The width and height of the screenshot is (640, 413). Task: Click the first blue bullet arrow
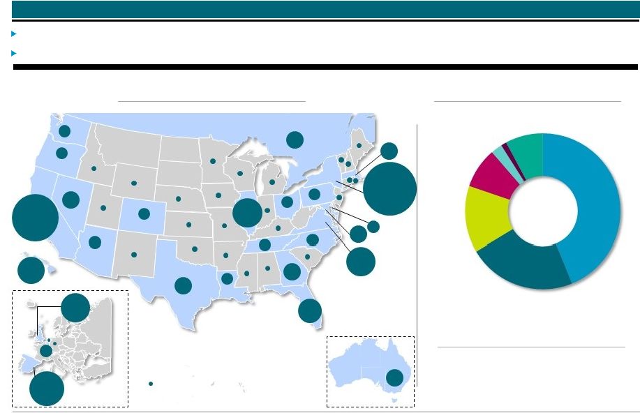(13, 34)
